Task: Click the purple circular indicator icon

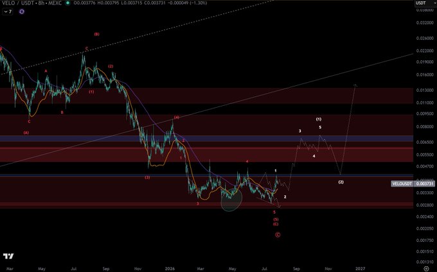Action: (x=22, y=12)
